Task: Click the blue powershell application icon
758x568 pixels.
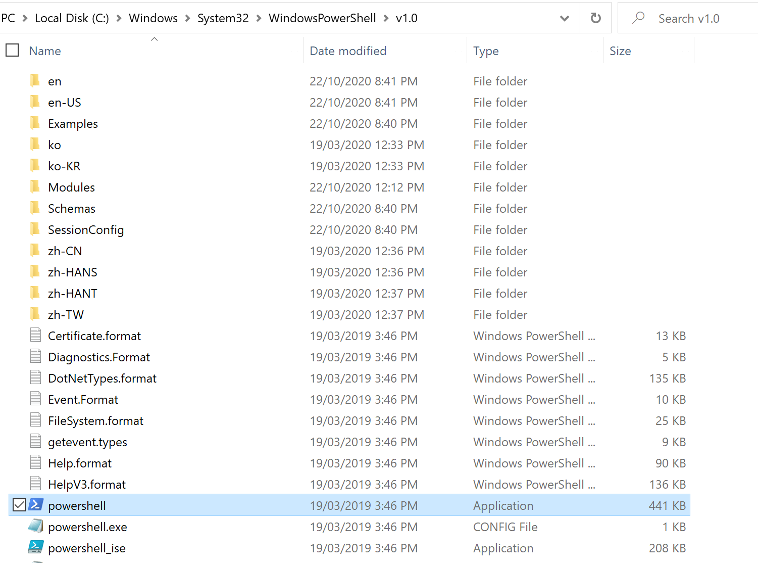Action: point(36,504)
